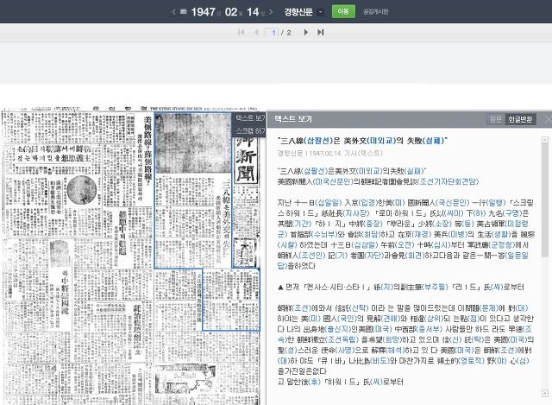Open the calendar icon beside 1947

tap(183, 11)
